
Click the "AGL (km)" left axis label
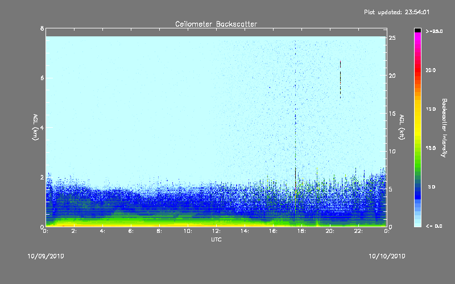35,127
